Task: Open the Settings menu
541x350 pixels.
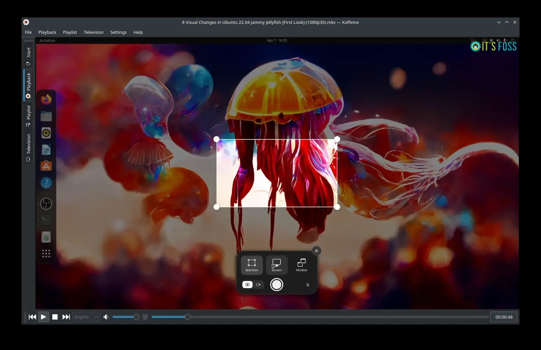Action: (118, 32)
